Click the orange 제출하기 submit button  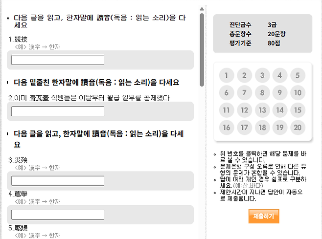point(263,216)
